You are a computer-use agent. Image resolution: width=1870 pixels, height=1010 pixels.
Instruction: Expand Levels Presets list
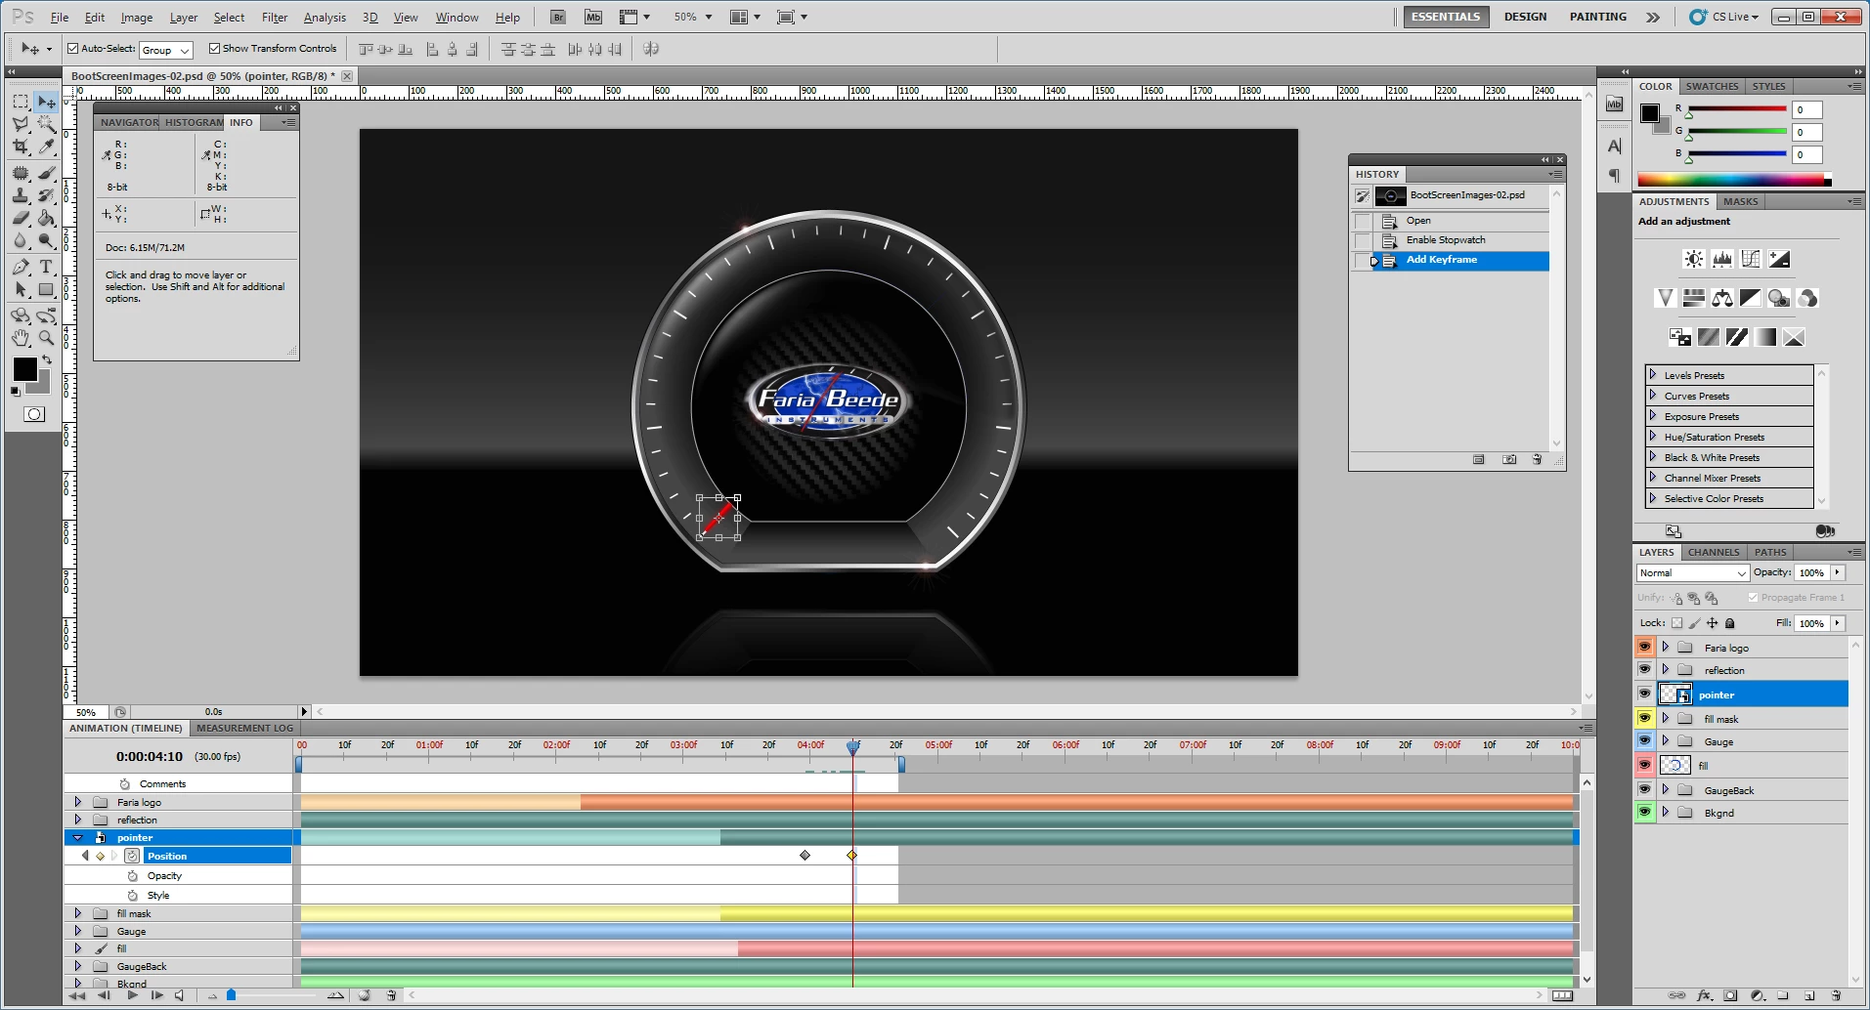point(1653,375)
